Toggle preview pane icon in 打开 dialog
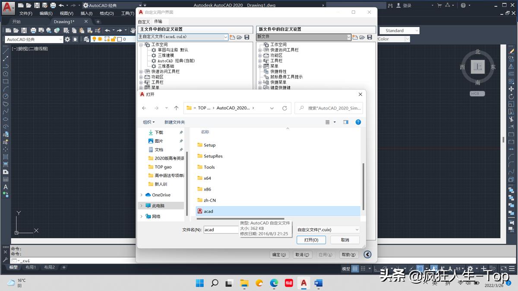 pos(346,122)
